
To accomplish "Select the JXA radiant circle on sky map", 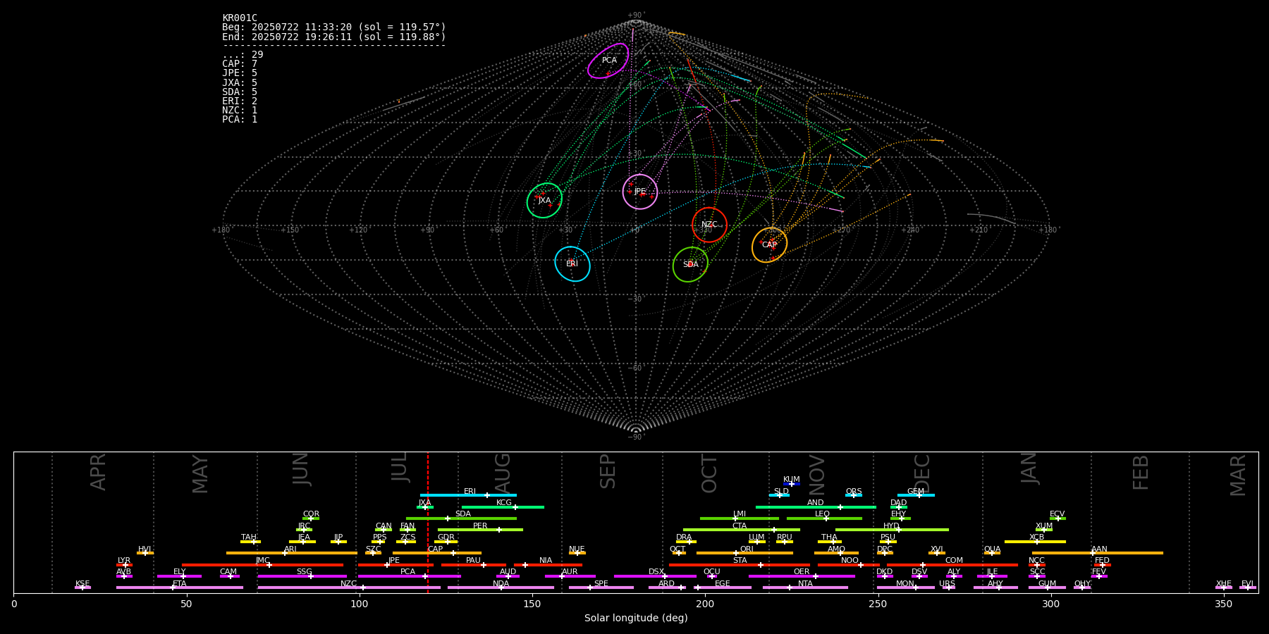I will click(x=544, y=200).
